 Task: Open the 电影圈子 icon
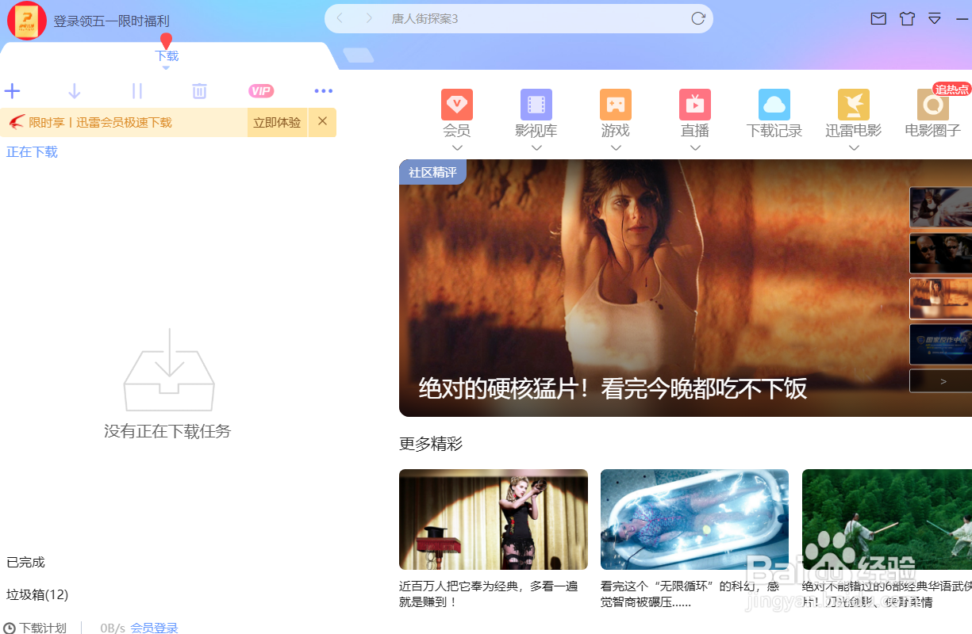933,105
